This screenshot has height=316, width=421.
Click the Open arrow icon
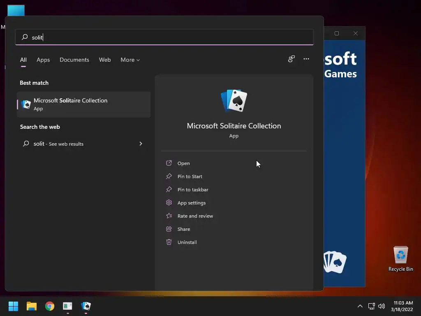pos(169,163)
